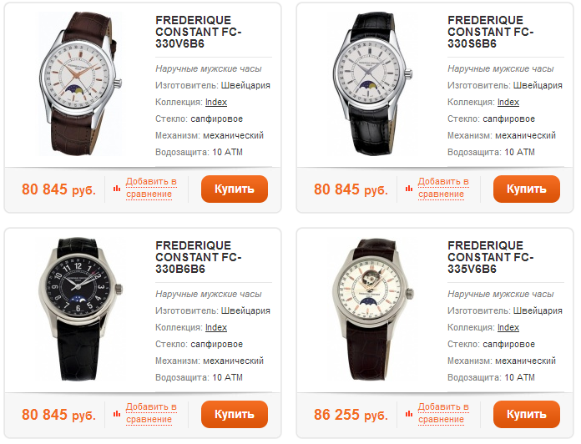The height and width of the screenshot is (444, 581).
Task: Click compare bars icon for FC-330V6B6
Action: pyautogui.click(x=117, y=189)
